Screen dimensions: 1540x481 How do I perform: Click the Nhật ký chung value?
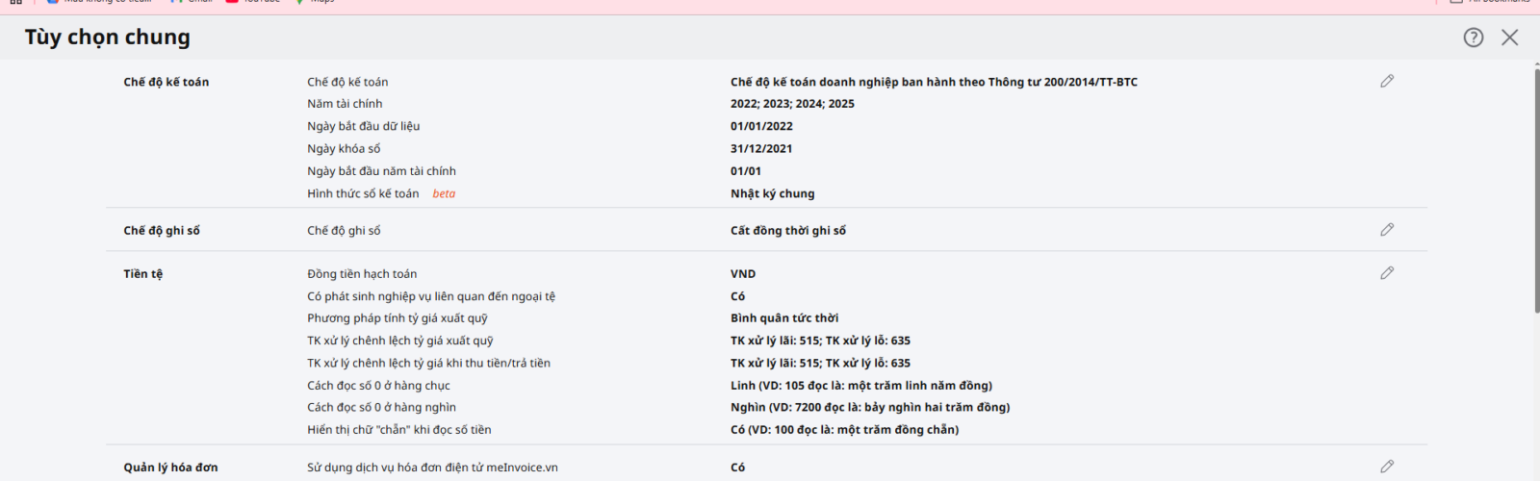coord(772,194)
